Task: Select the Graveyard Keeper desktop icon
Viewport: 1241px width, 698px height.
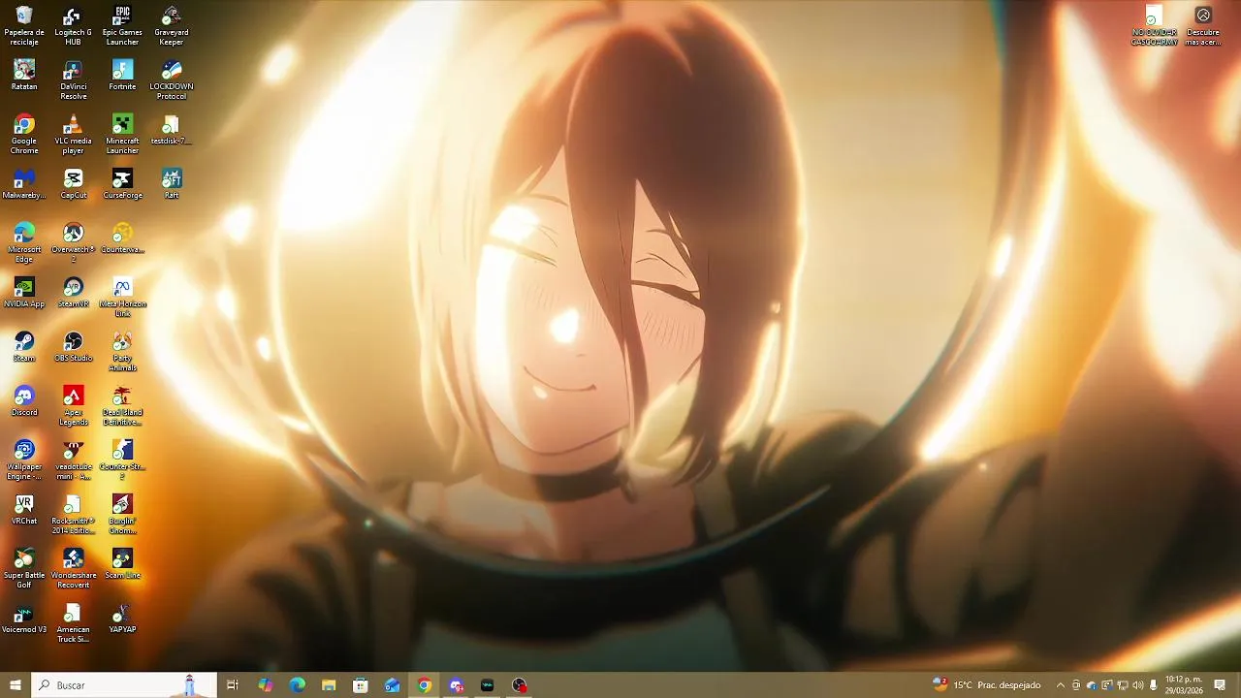Action: coord(171,26)
